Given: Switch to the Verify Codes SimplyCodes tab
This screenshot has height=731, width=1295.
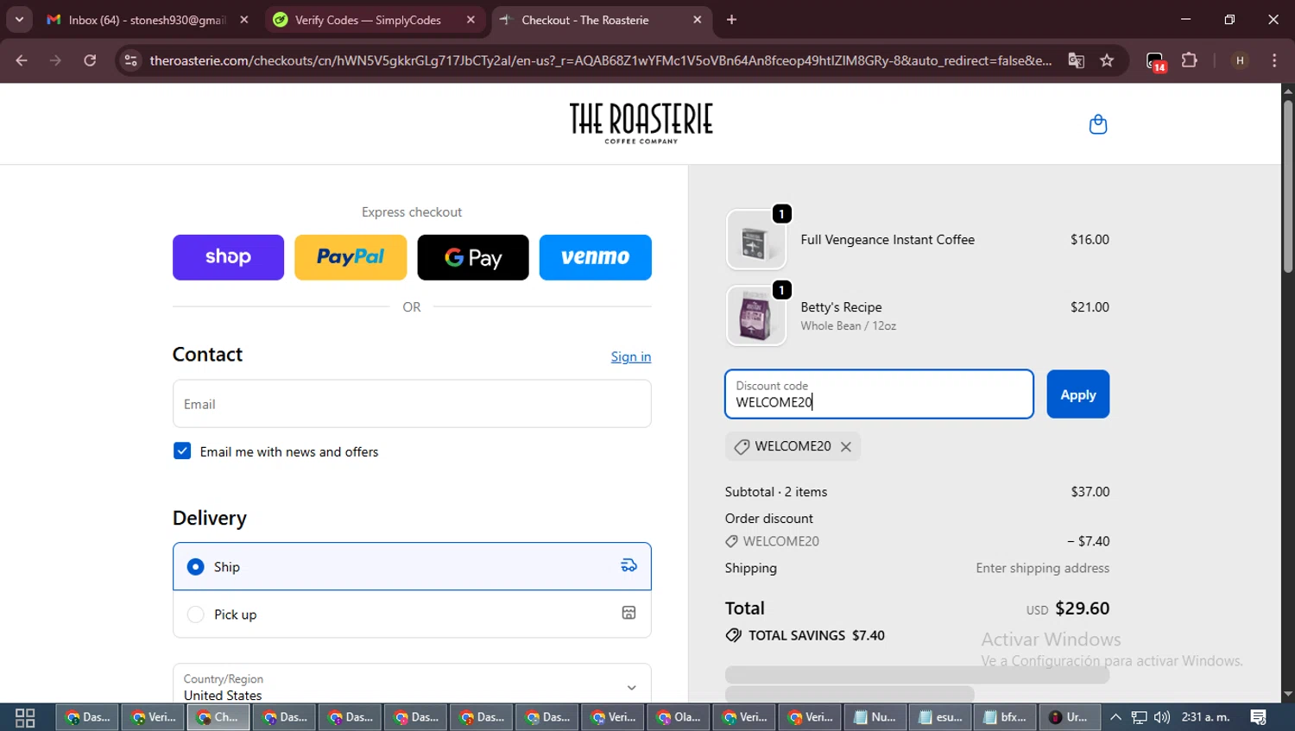Looking at the screenshot, I should pos(367,20).
